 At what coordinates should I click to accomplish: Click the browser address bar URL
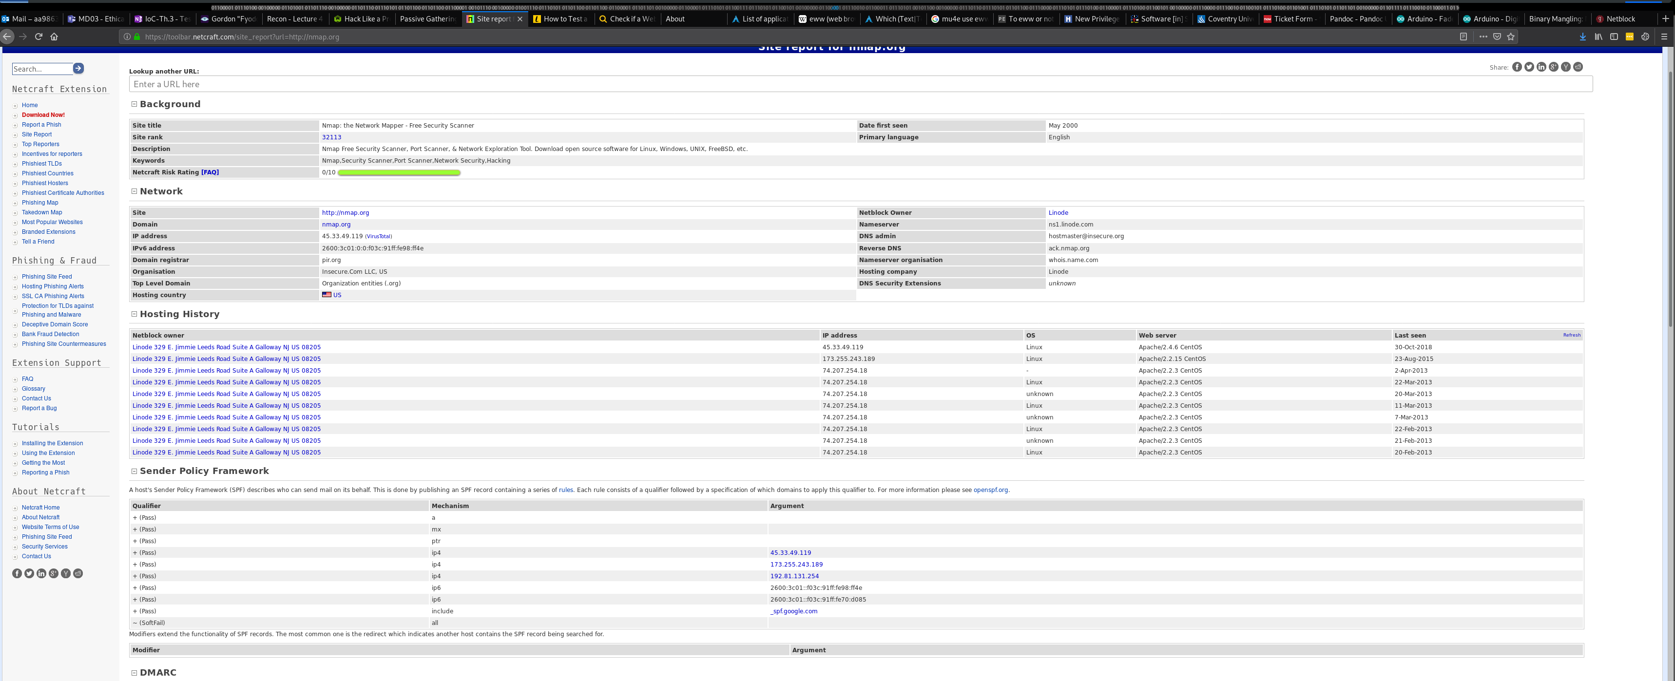pos(242,37)
